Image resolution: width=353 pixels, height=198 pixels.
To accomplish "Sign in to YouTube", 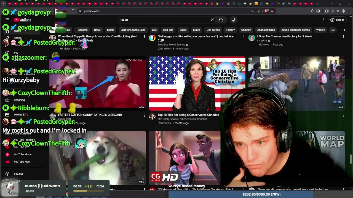I will (337, 20).
